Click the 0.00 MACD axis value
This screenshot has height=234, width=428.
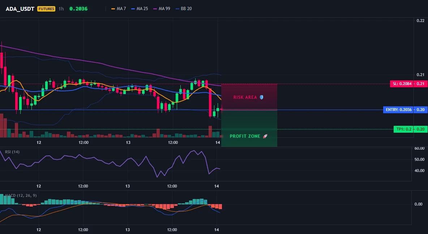(x=419, y=204)
